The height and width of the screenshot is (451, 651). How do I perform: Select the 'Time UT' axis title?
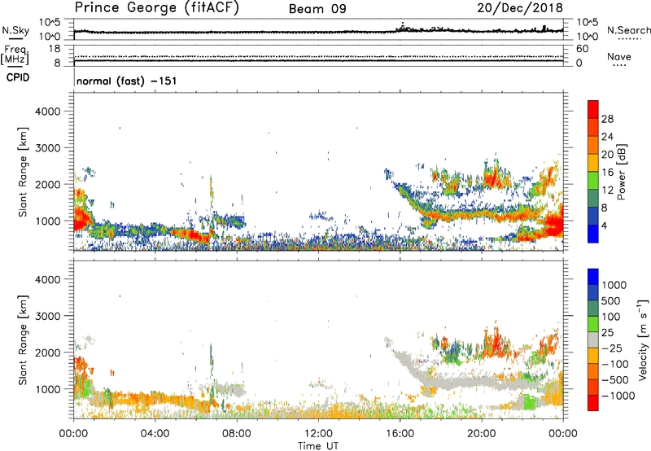pos(318,446)
